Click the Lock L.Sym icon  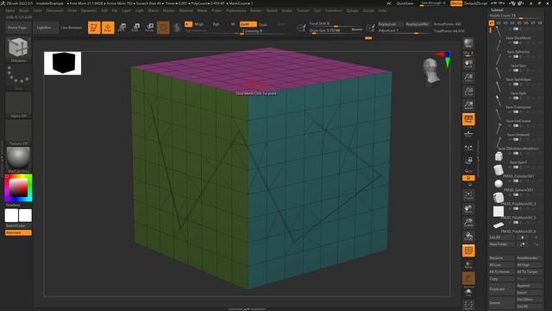pos(468,161)
